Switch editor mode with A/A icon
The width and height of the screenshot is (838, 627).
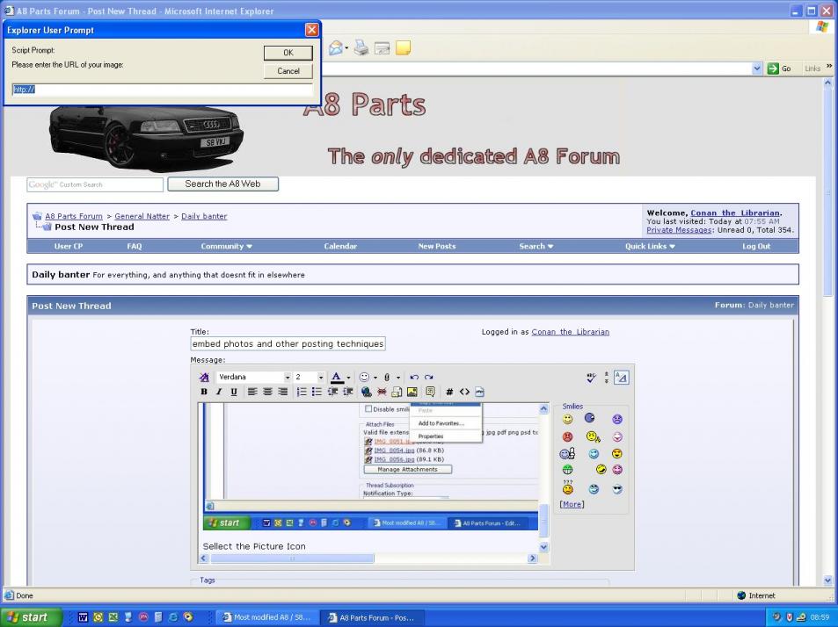coord(621,378)
